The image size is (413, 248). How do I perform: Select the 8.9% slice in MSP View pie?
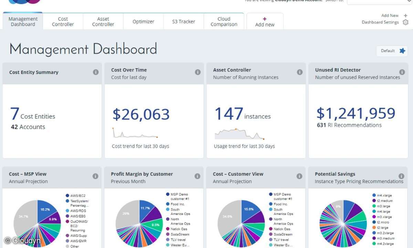(53, 219)
